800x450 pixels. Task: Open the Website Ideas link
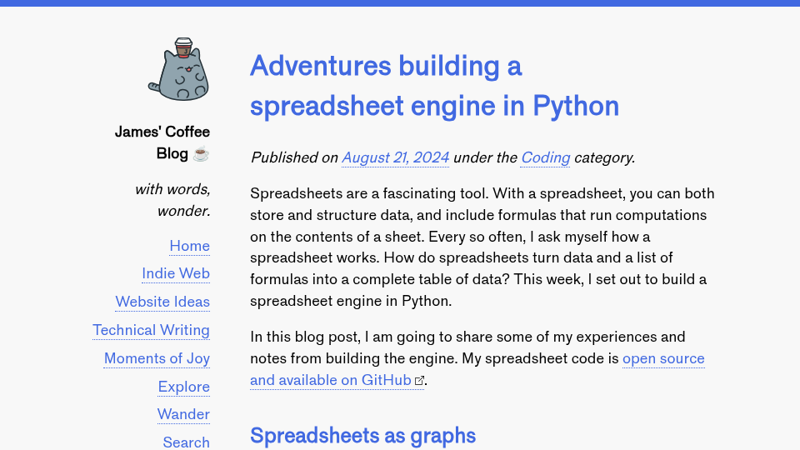tap(162, 302)
